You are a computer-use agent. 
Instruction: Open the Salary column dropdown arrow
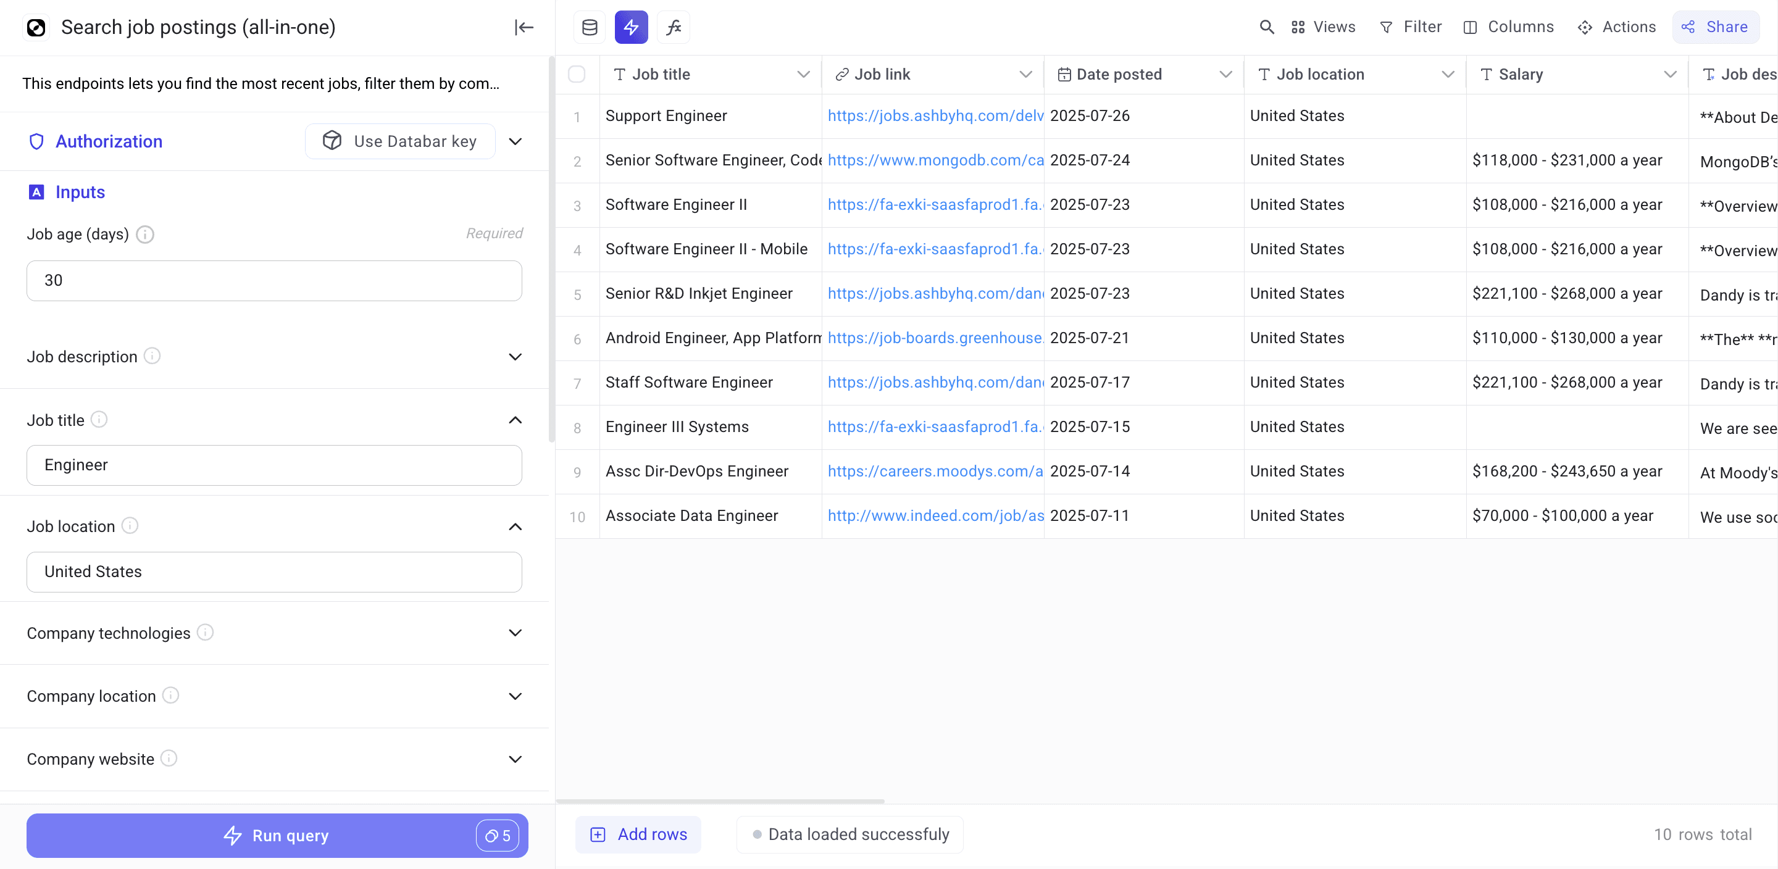tap(1669, 75)
